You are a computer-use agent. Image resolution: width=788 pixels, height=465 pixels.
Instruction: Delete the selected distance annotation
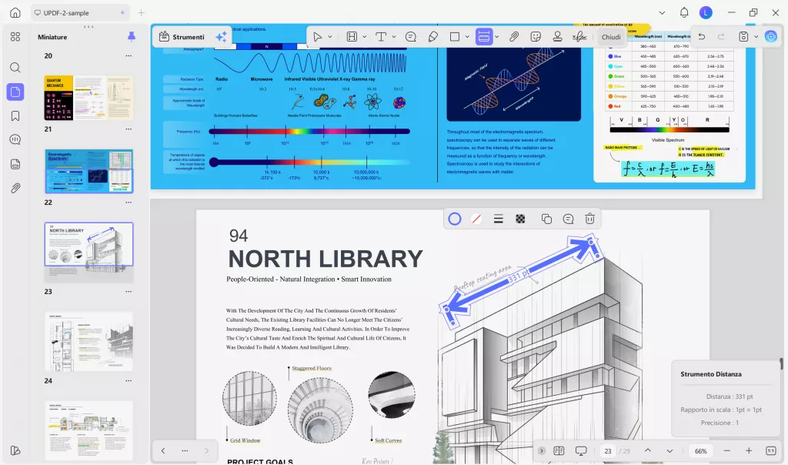tap(590, 219)
